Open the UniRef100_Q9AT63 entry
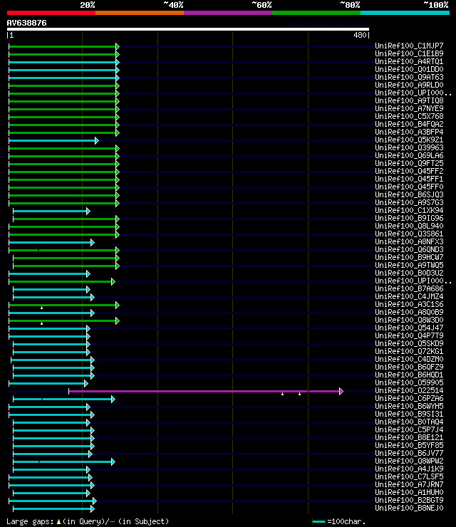The height and width of the screenshot is (527, 456). pos(409,77)
